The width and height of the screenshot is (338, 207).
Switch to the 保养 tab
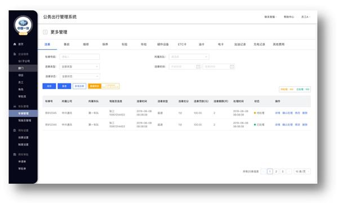(105, 44)
